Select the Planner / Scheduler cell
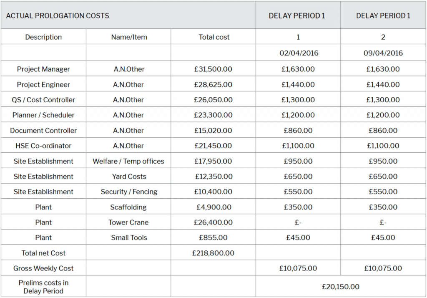This screenshot has width=427, height=298. [x=43, y=115]
